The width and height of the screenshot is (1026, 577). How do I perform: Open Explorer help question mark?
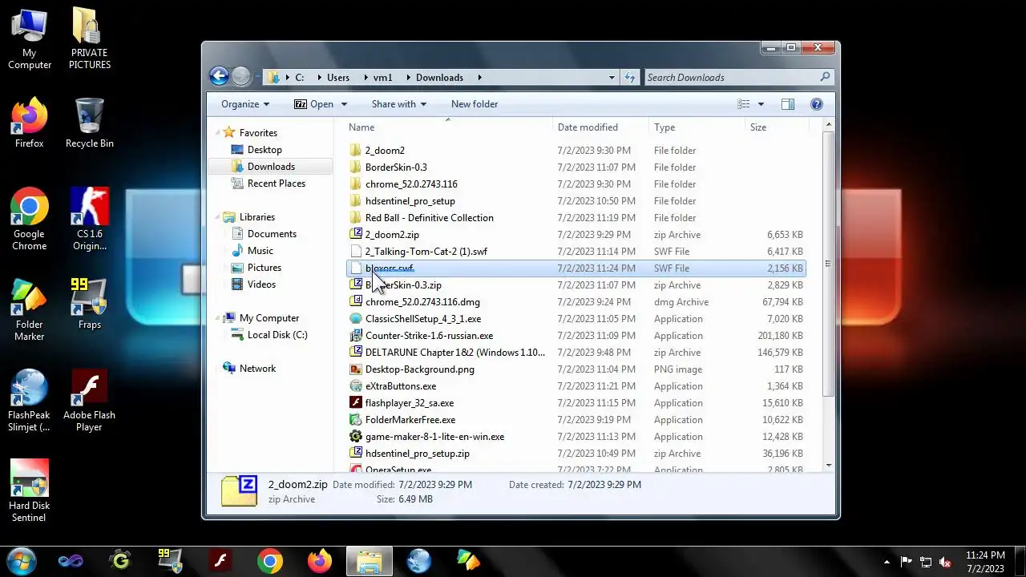point(817,104)
